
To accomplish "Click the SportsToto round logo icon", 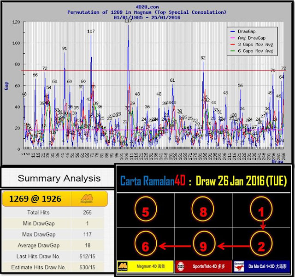I will tap(181, 266).
